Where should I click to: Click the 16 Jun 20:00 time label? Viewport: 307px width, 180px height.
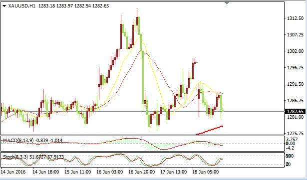coord(142,172)
